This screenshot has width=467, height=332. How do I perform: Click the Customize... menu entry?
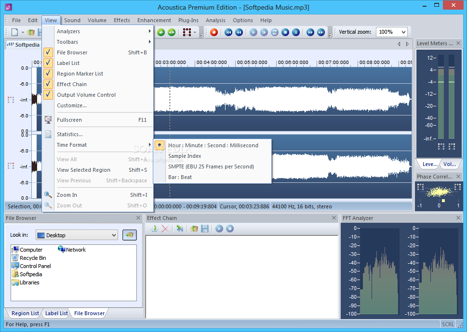(x=98, y=105)
